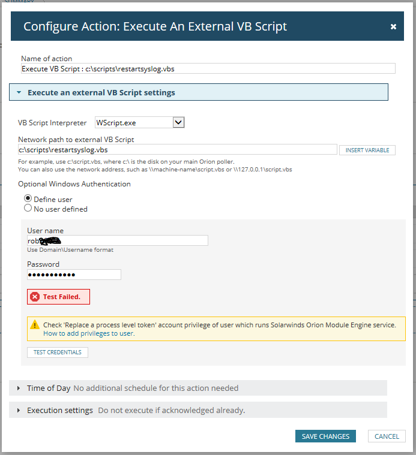The image size is (416, 455).
Task: Click the yellow warning triangle icon
Action: (35, 325)
